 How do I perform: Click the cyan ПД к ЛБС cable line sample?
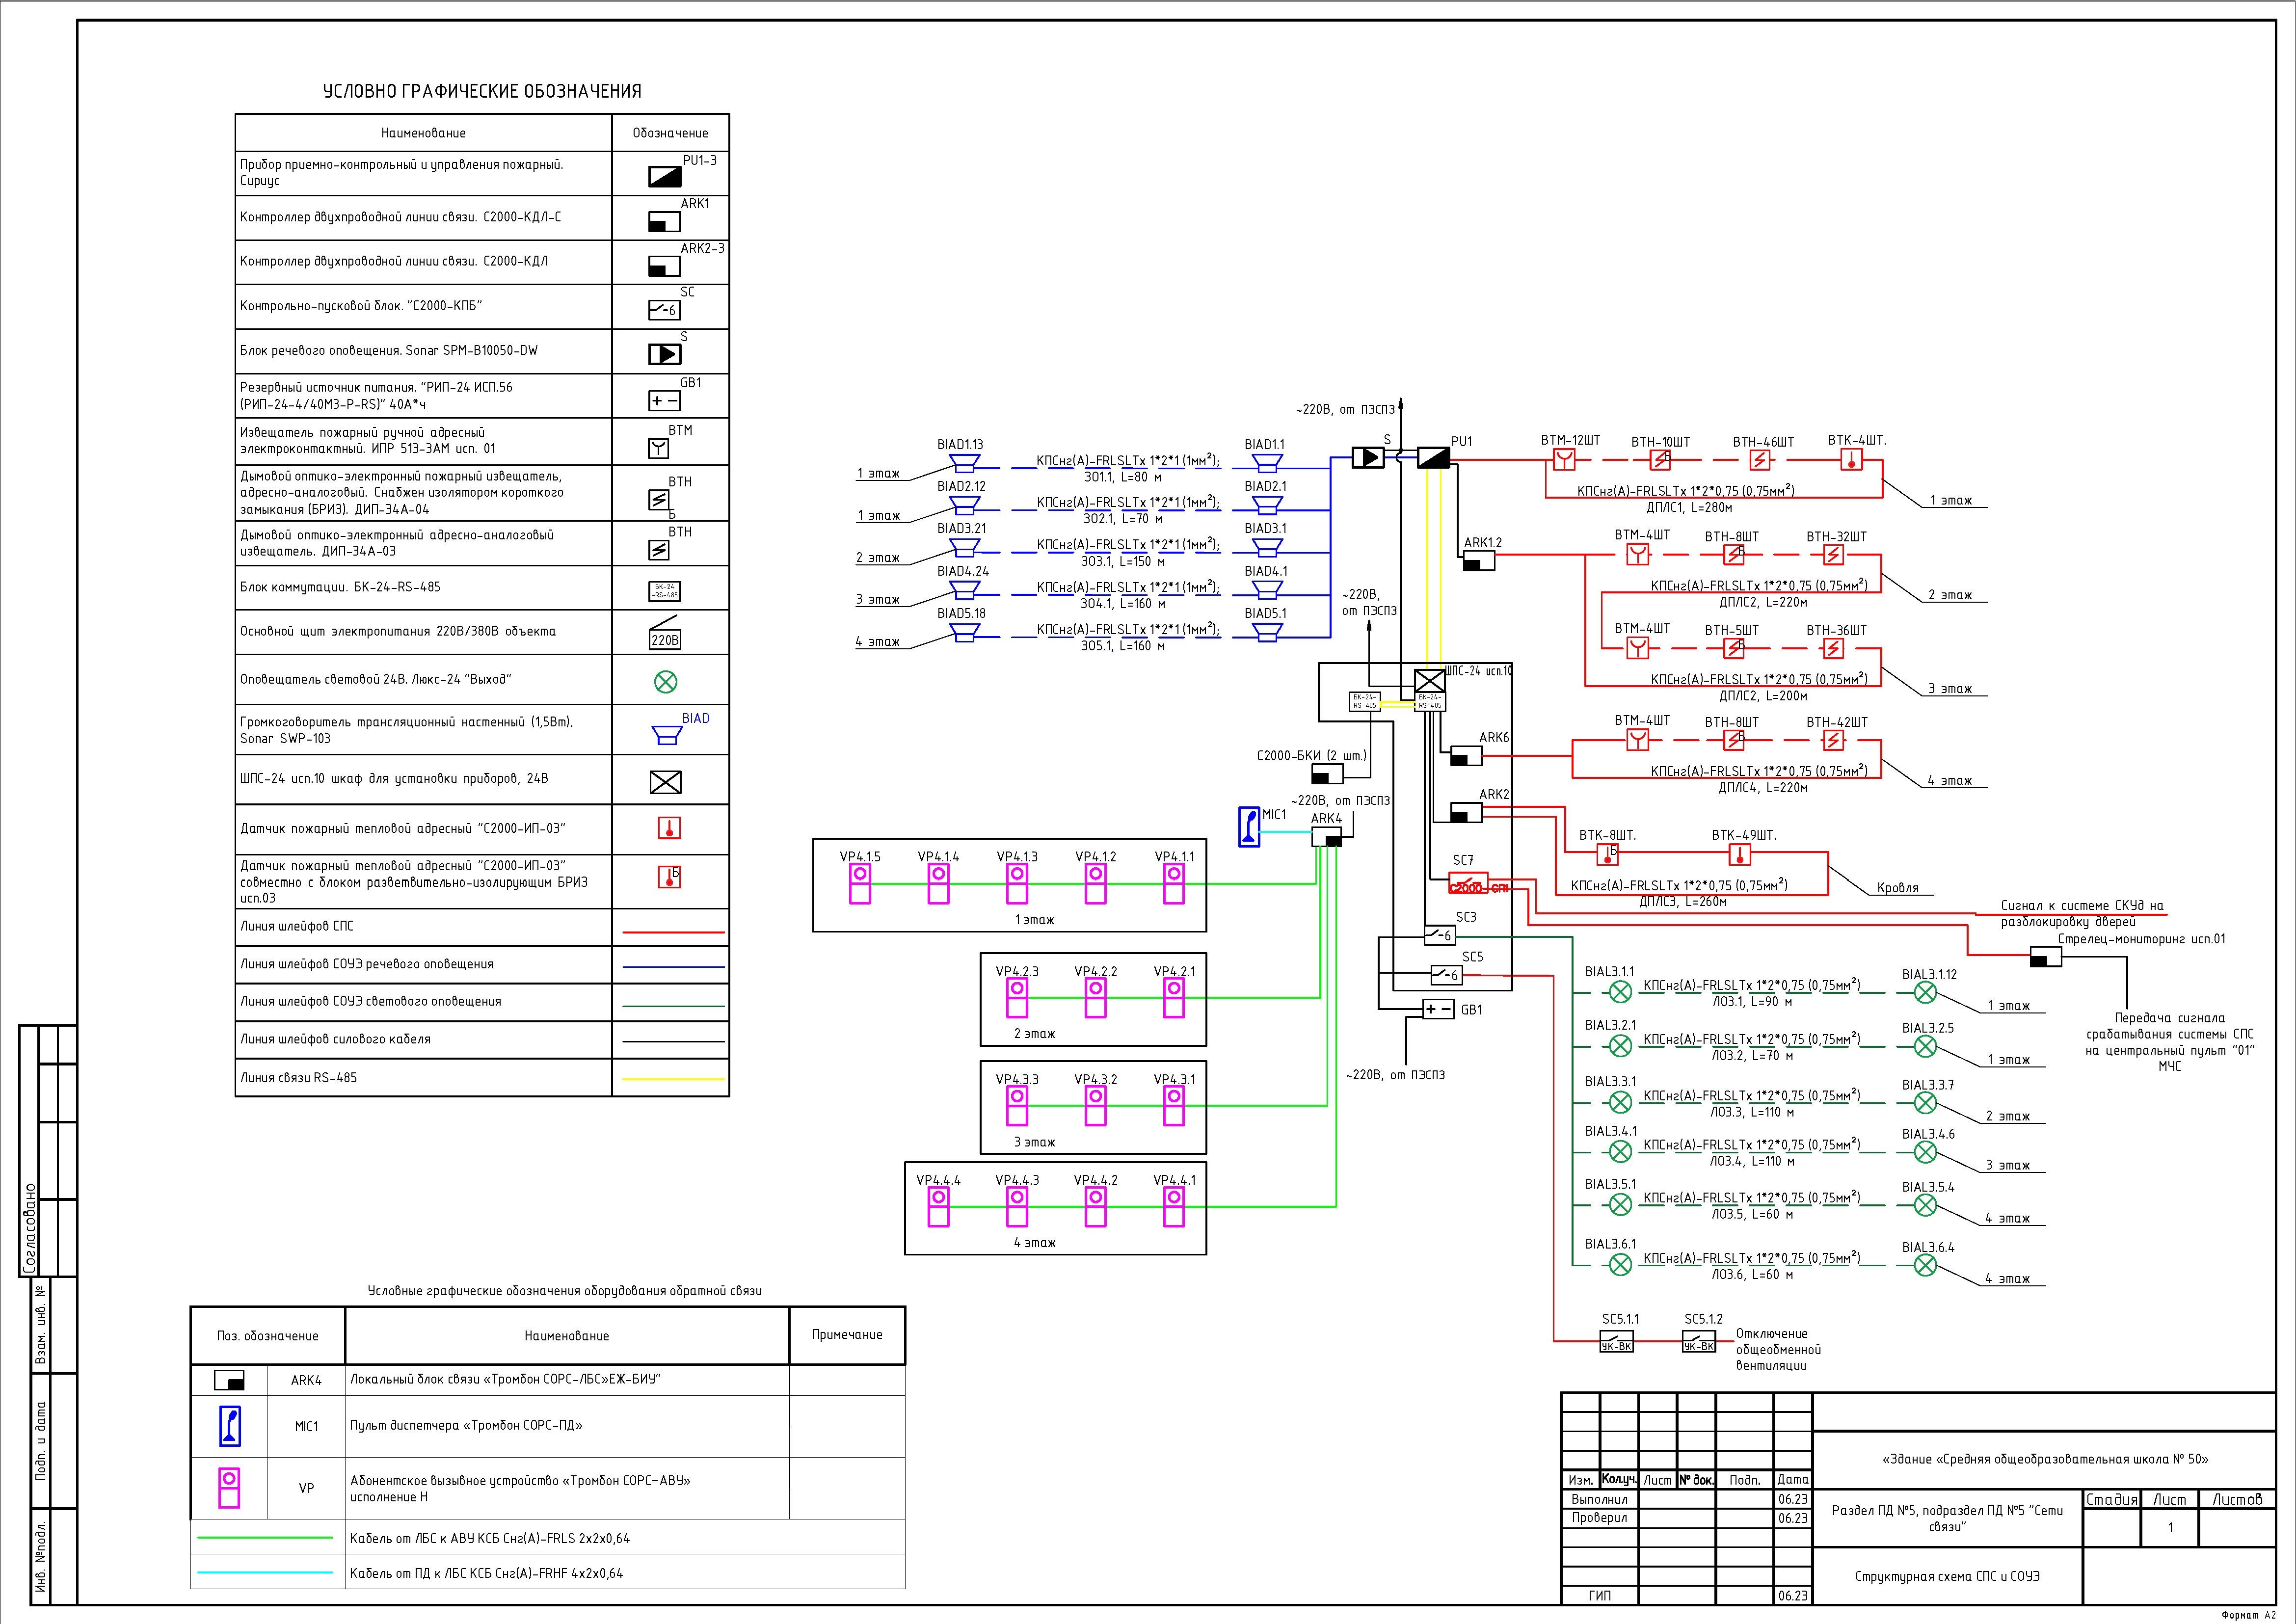point(265,1572)
